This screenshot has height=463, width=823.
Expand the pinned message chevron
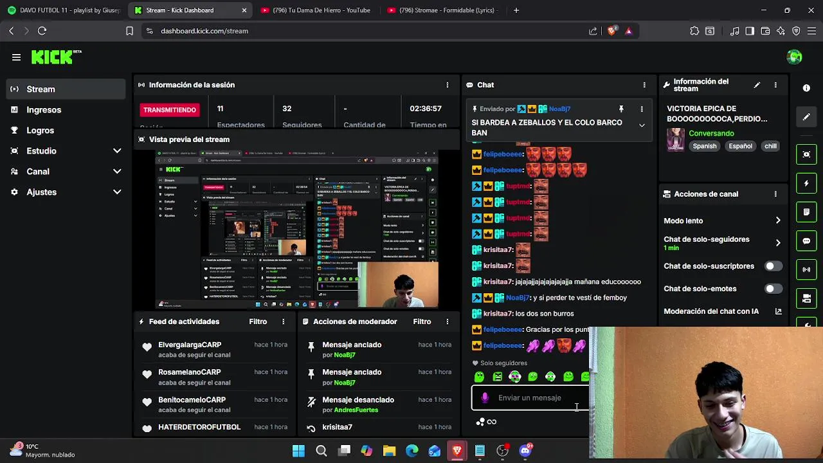pyautogui.click(x=642, y=126)
